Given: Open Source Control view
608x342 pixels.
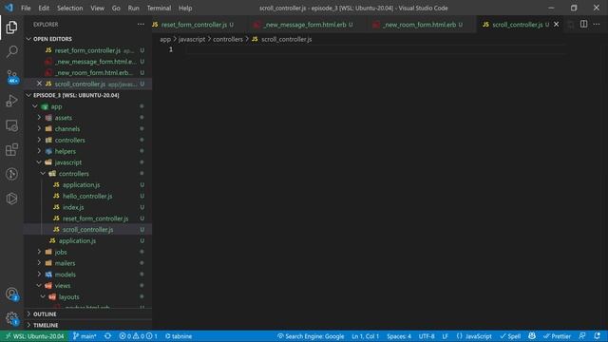Looking at the screenshot, I should point(11,76).
